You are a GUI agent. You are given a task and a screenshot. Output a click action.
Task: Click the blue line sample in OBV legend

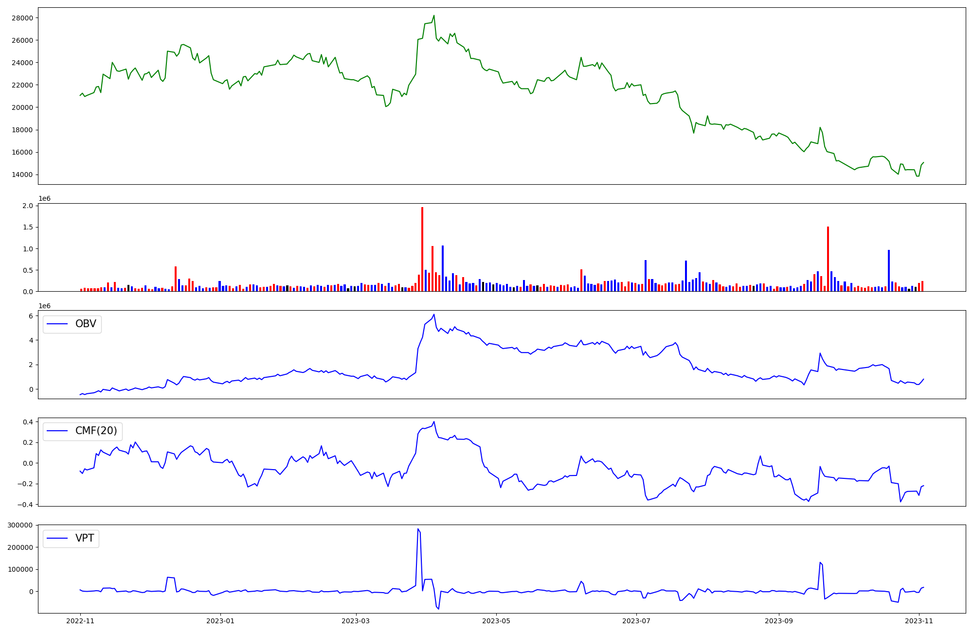click(57, 324)
